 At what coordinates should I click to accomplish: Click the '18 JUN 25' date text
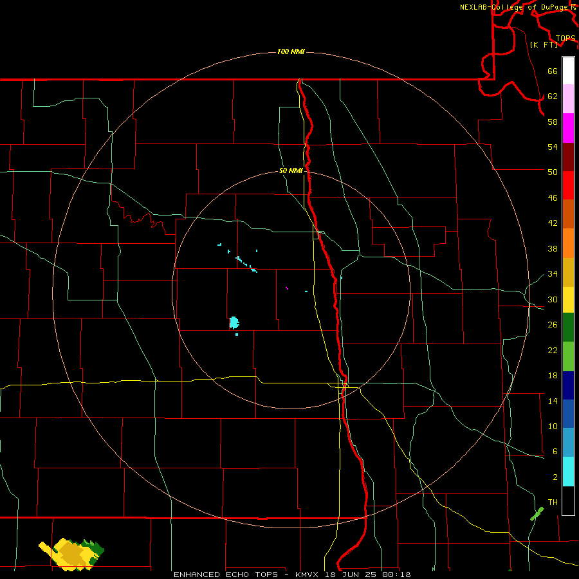tap(352, 574)
